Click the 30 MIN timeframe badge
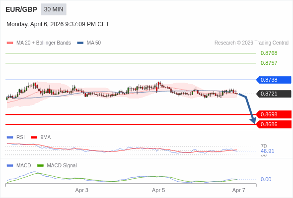This screenshot has width=293, height=198. 54,9
